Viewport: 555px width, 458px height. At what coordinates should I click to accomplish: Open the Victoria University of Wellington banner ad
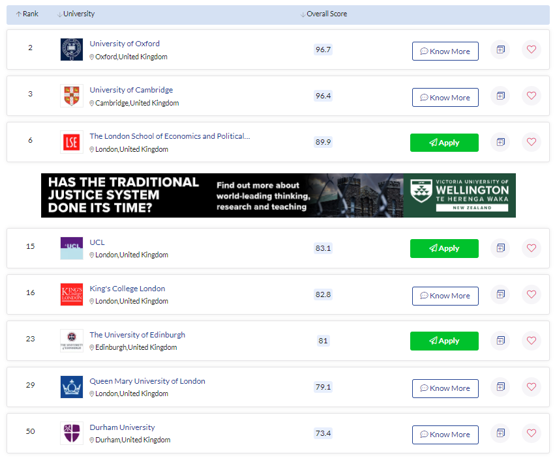point(278,195)
